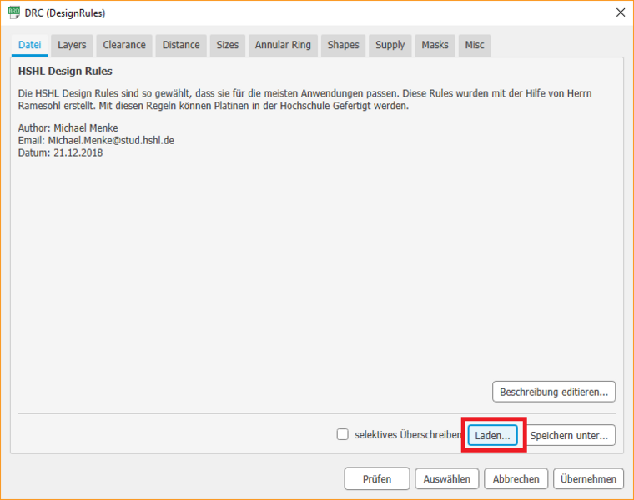Go to the Annular Ring tab
This screenshot has height=500, width=634.
[x=283, y=45]
